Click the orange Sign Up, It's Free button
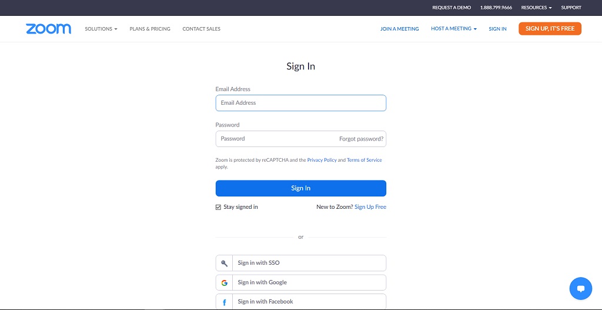 tap(550, 29)
